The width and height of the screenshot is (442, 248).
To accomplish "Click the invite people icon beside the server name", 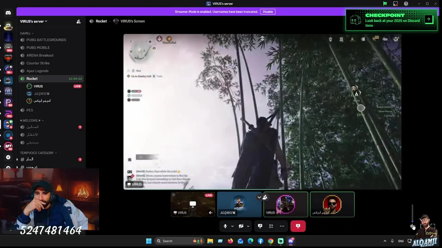I will pyautogui.click(x=78, y=21).
